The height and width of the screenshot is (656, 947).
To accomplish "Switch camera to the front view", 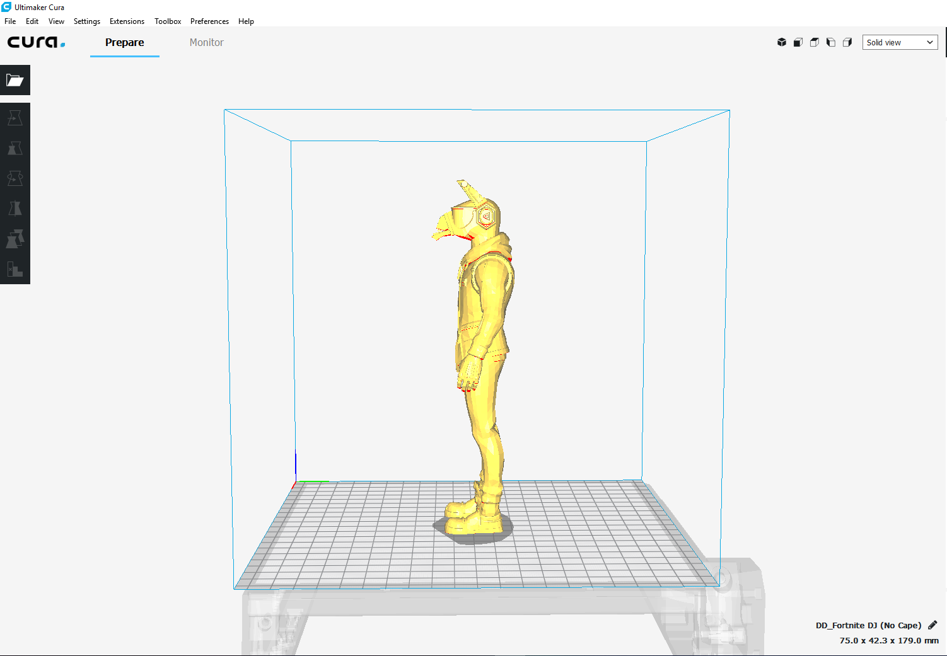I will tap(798, 42).
